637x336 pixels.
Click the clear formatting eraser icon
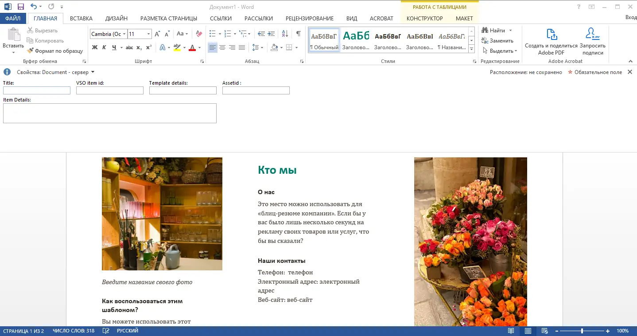coord(199,34)
